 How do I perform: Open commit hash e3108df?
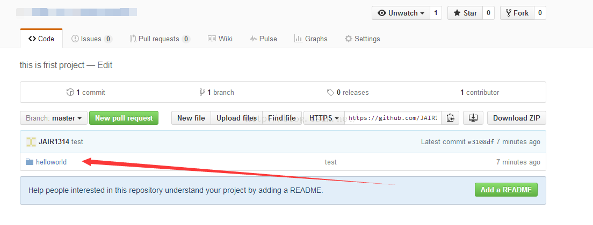coord(481,142)
